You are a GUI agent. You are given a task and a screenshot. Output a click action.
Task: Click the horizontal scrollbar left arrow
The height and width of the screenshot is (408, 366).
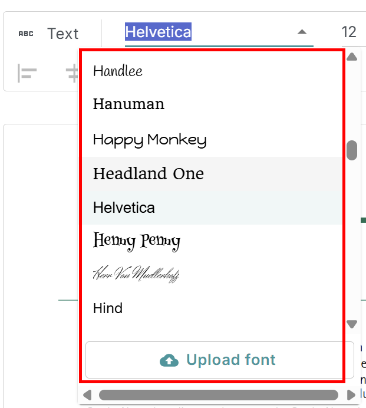(87, 394)
